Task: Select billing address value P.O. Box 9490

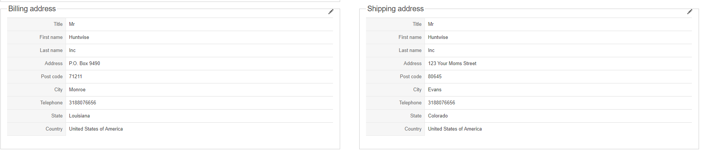Action: tap(84, 63)
